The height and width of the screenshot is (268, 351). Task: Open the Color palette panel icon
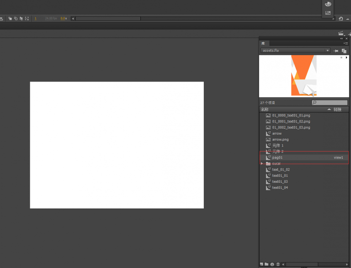click(328, 4)
